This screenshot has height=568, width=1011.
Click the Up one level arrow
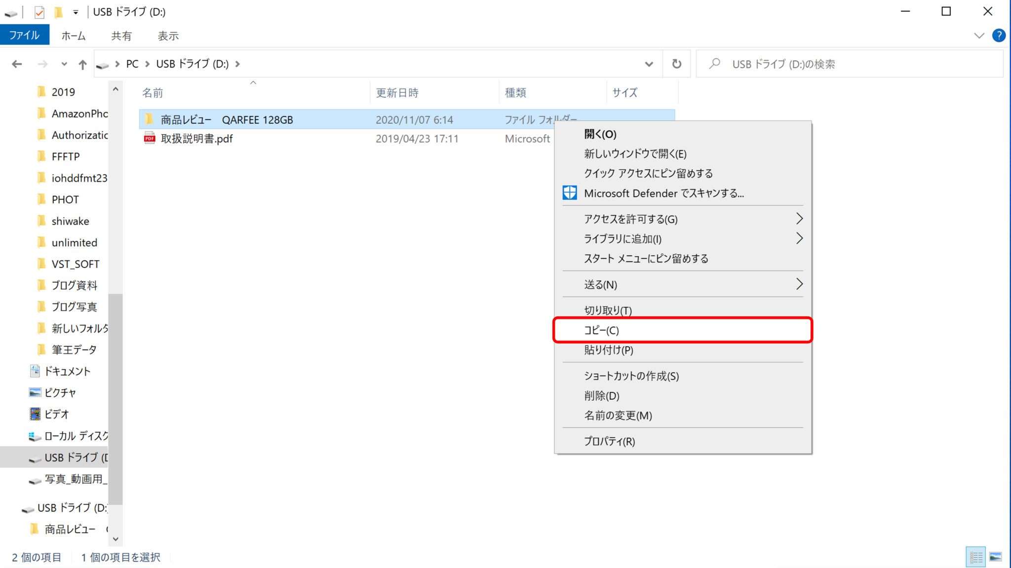(82, 64)
